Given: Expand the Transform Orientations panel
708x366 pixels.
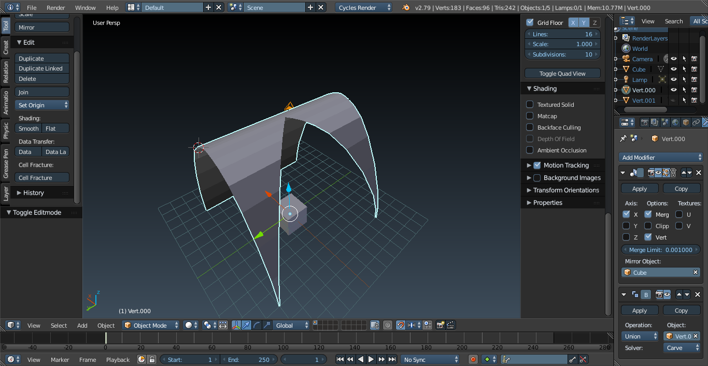Looking at the screenshot, I should 562,190.
